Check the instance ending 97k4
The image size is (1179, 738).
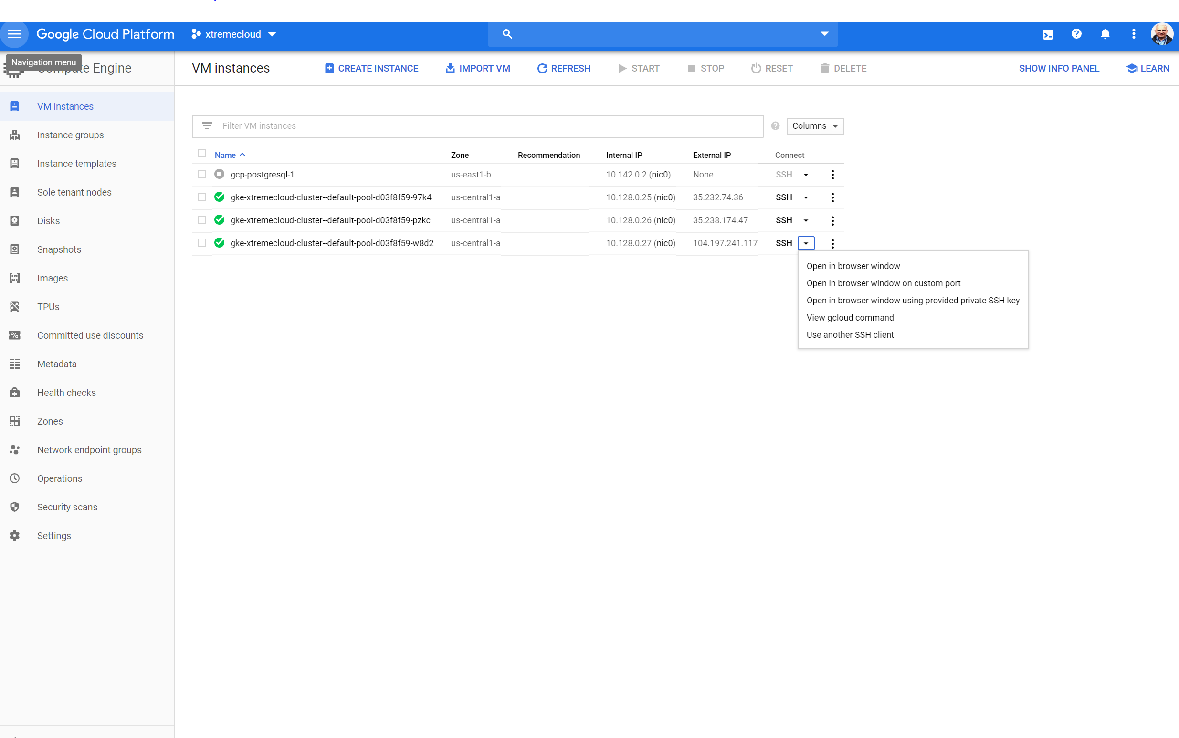tap(202, 197)
